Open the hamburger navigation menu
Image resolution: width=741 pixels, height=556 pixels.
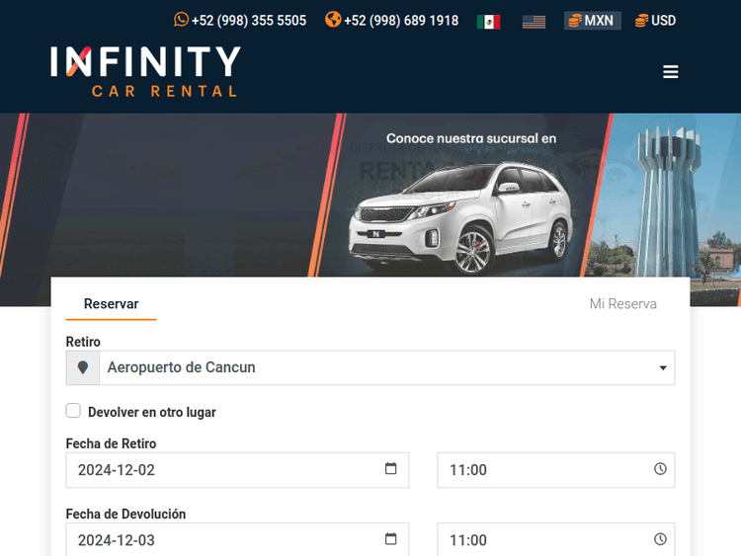point(670,72)
